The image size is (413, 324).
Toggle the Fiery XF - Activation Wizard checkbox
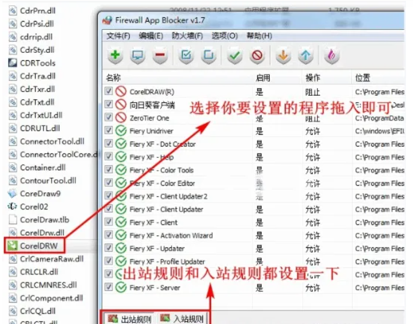pyautogui.click(x=109, y=235)
